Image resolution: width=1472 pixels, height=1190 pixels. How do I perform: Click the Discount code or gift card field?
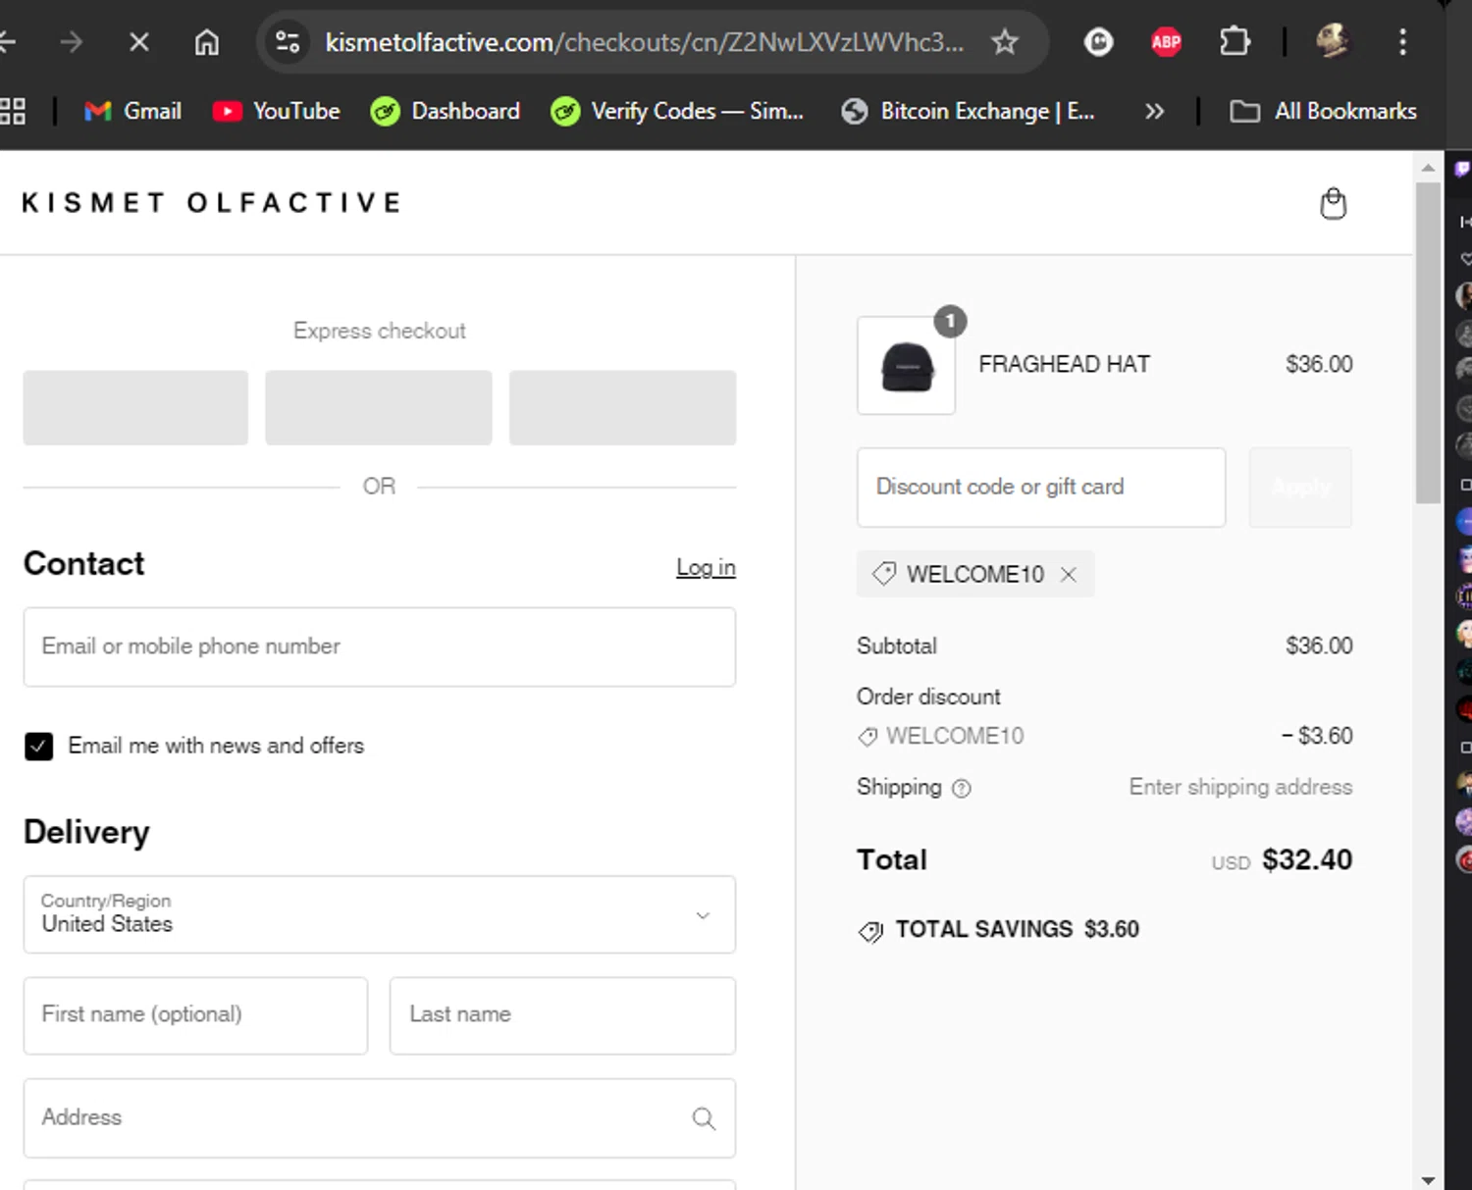click(x=1041, y=488)
